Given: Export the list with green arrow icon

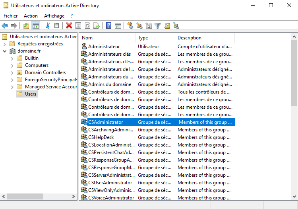Looking at the screenshot, I should (97, 25).
